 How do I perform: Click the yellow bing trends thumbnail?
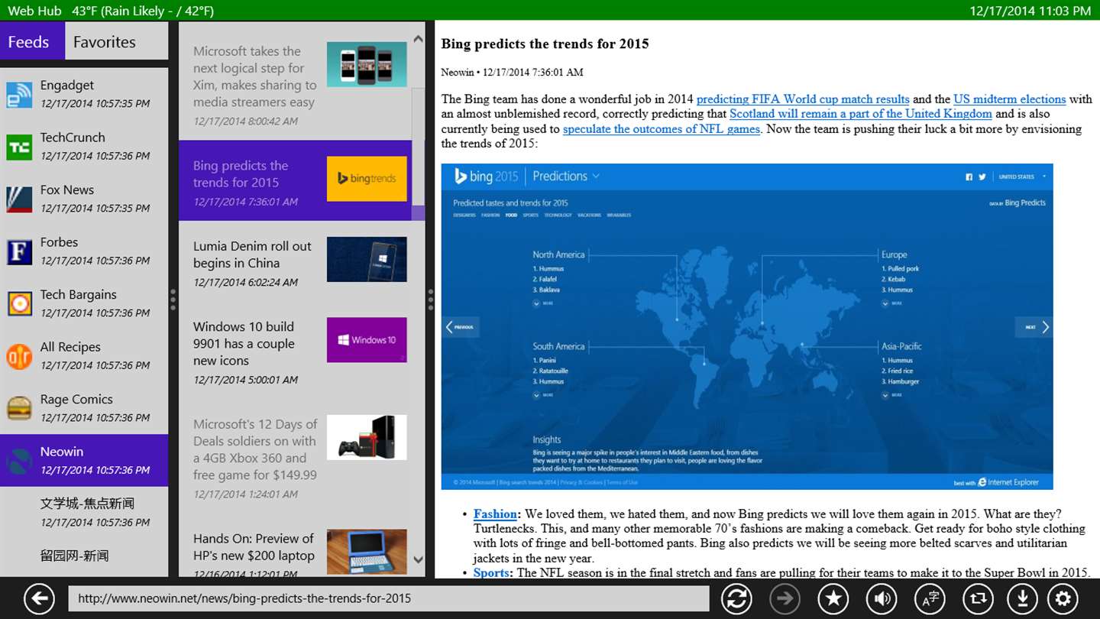click(367, 179)
